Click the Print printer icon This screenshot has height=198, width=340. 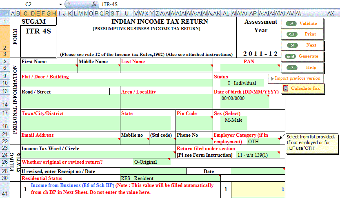pos(292,34)
